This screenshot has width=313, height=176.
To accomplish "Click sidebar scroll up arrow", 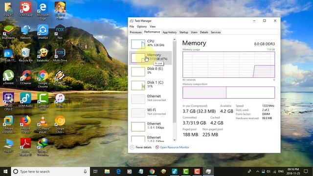I will pyautogui.click(x=175, y=40).
